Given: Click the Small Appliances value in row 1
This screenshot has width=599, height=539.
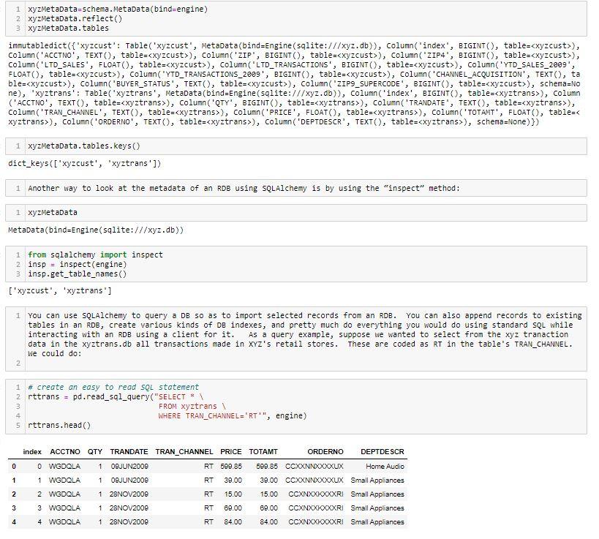Looking at the screenshot, I should [x=379, y=480].
